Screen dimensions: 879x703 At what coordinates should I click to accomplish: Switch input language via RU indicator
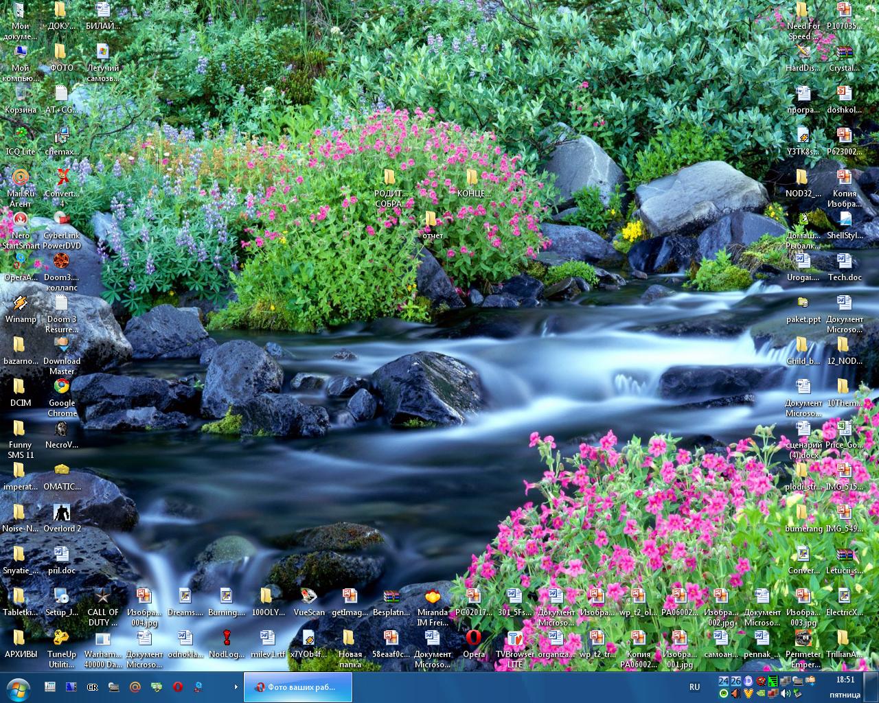click(x=694, y=687)
